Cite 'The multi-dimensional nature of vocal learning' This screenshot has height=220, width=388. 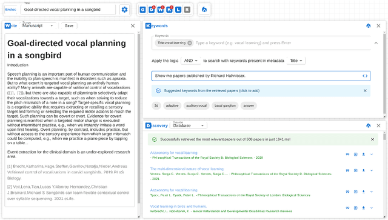point(347,170)
